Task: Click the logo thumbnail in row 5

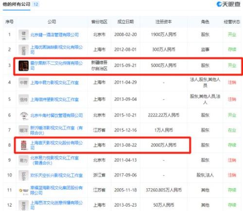Action: pos(23,99)
